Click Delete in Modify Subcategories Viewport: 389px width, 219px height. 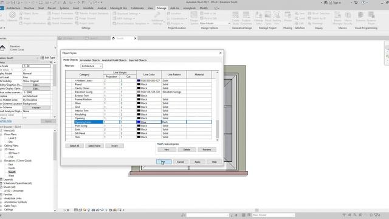(187, 150)
